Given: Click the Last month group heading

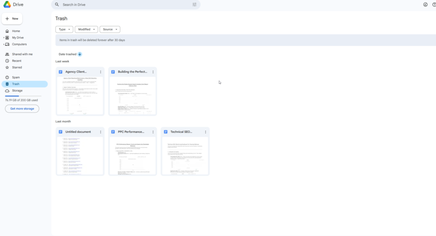Looking at the screenshot, I should point(63,121).
